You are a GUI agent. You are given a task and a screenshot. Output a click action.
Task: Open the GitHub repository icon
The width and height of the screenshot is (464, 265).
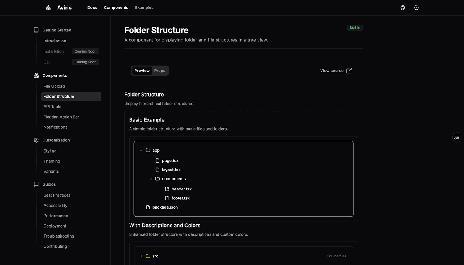(x=403, y=7)
